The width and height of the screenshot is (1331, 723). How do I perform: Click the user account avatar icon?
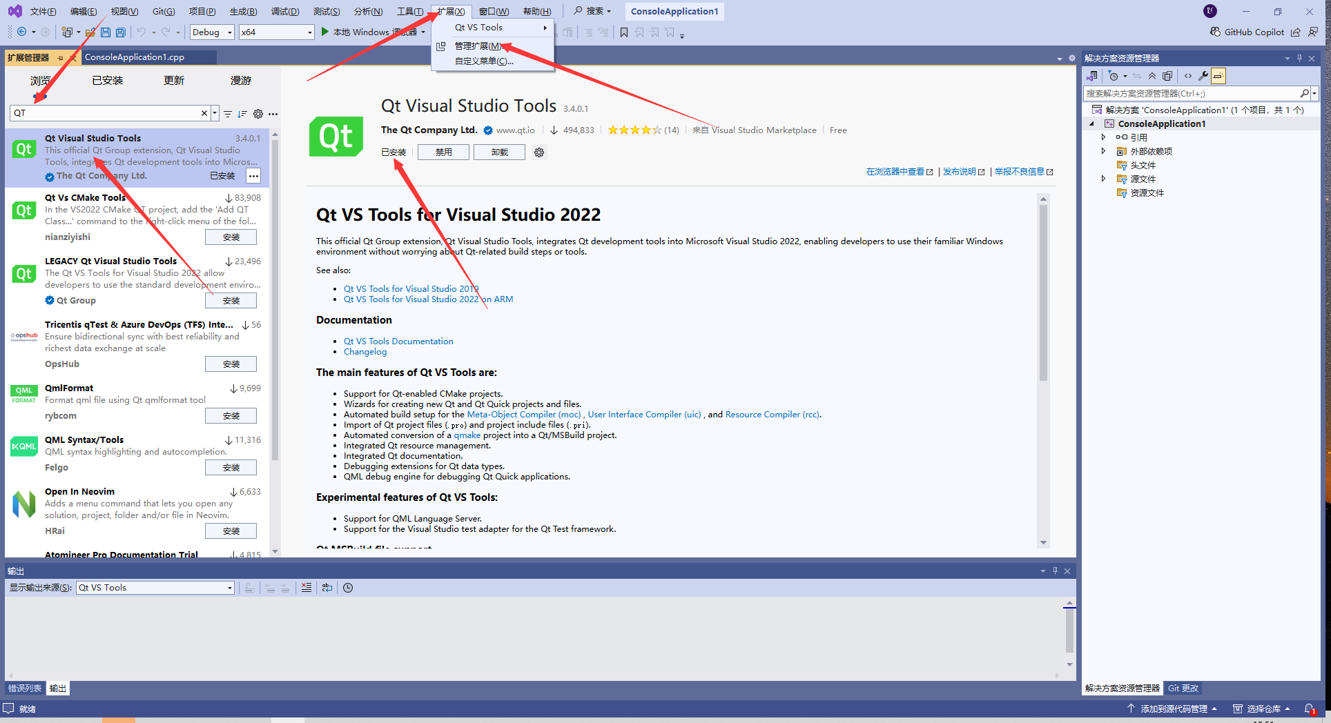coord(1210,11)
